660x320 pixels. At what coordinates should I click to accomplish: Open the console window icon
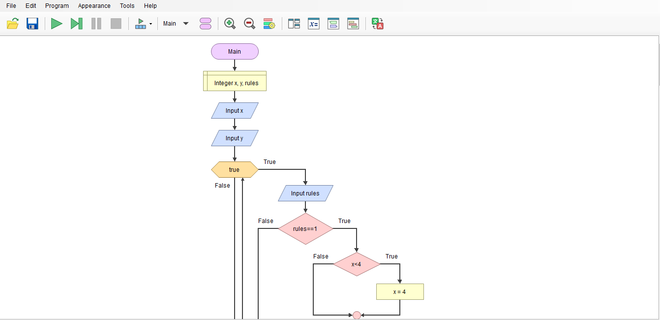click(333, 24)
